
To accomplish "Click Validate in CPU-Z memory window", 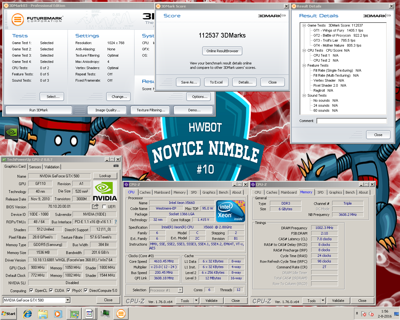I will 338,301.
